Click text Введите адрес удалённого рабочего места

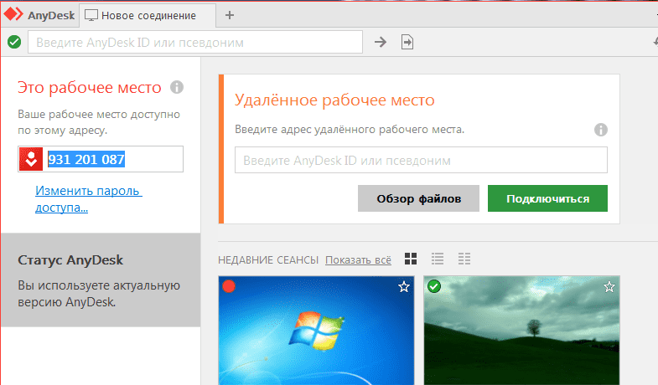350,130
